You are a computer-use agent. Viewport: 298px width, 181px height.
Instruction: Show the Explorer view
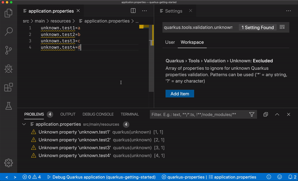pyautogui.click(x=9, y=13)
